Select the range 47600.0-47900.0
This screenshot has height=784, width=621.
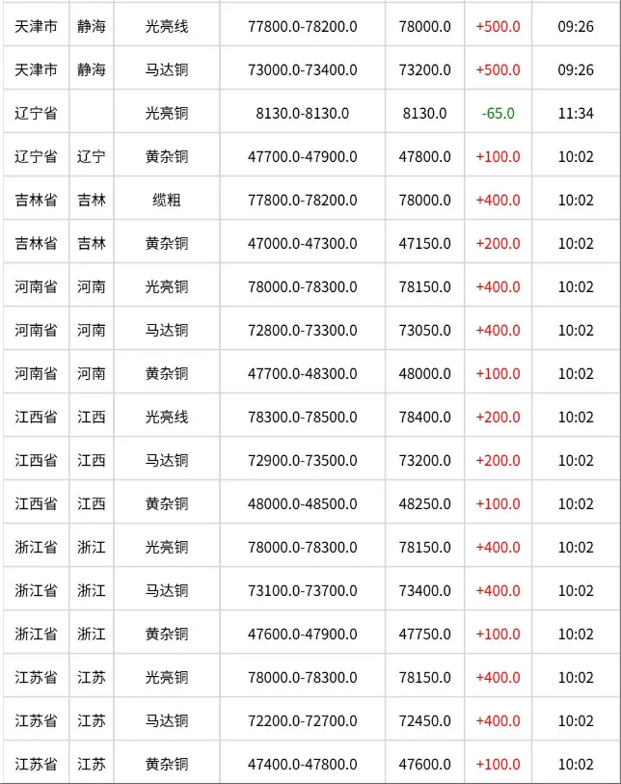point(303,635)
